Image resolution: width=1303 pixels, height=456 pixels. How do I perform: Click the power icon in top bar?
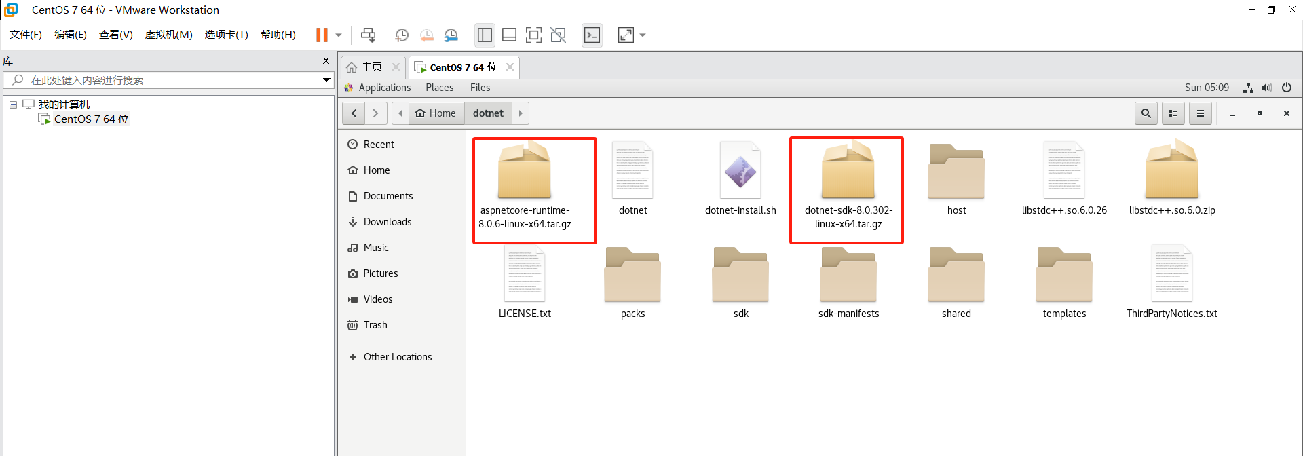pyautogui.click(x=1287, y=88)
